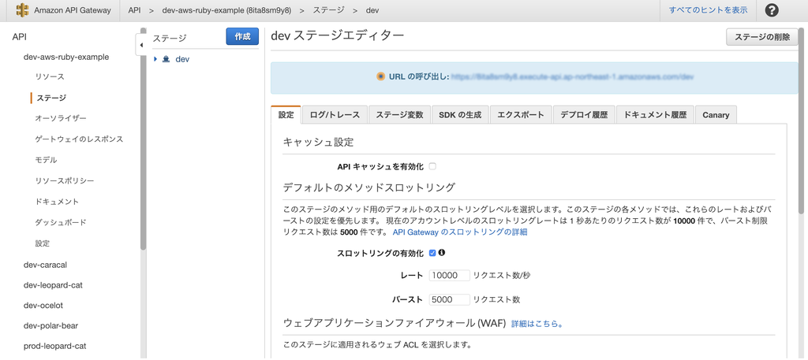Open API Gateway のスロットリングの詳細 link

click(460, 232)
